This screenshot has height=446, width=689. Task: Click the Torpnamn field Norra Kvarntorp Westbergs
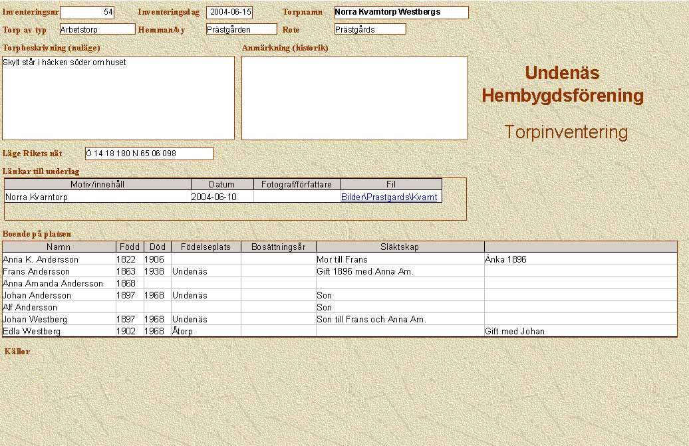[401, 13]
